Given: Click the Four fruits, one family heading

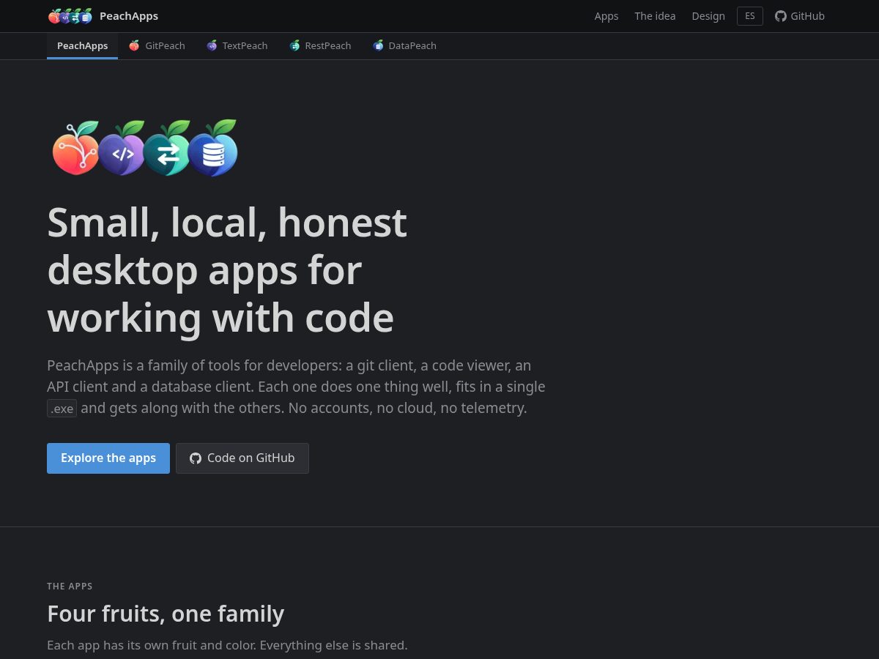Looking at the screenshot, I should coord(166,614).
